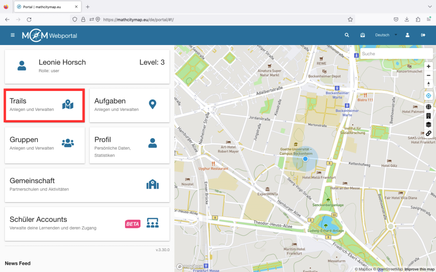Open the Aufgaben tile

point(129,105)
